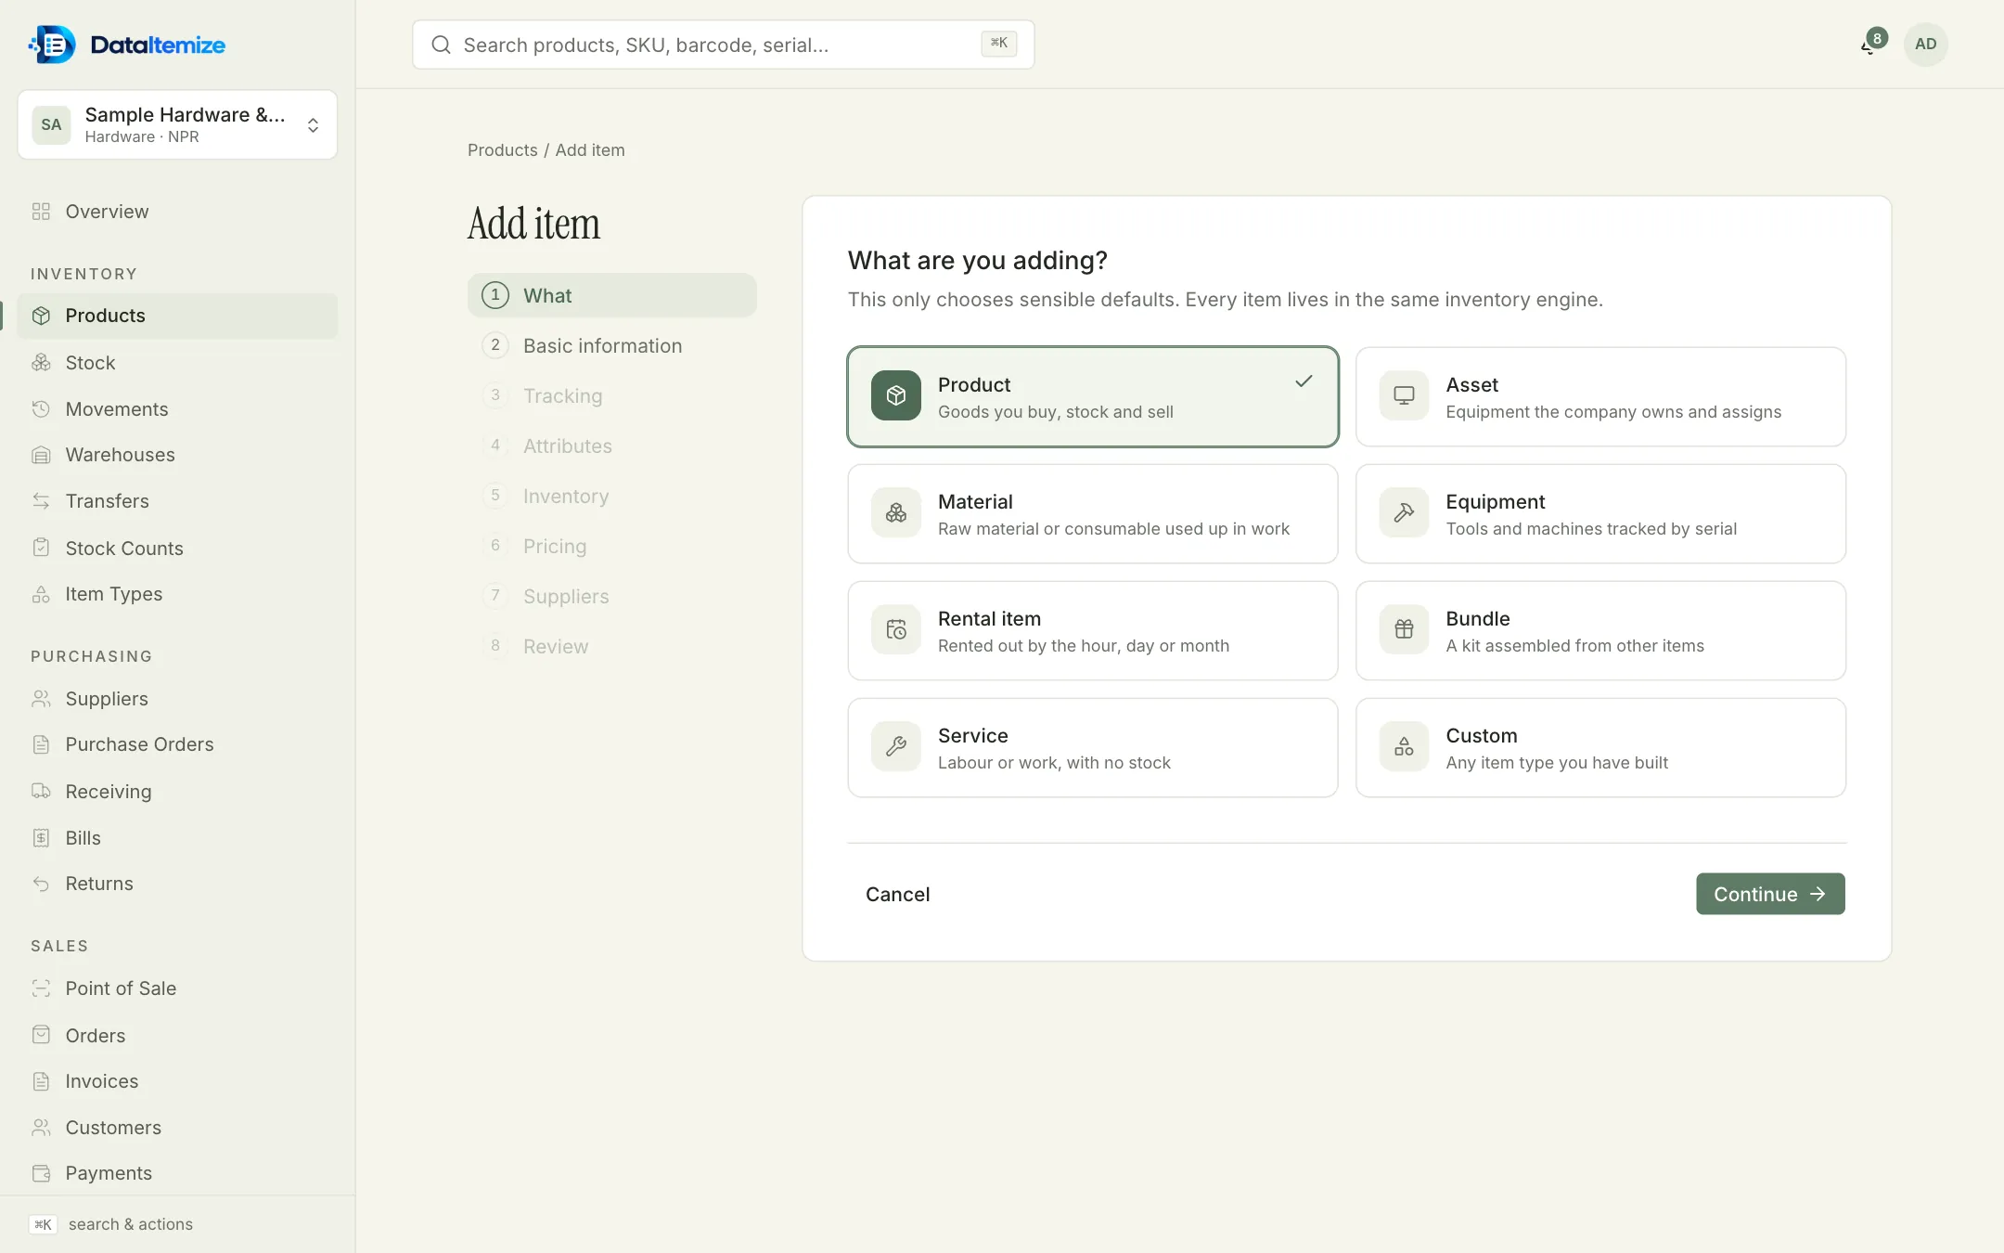The height and width of the screenshot is (1253, 2004).
Task: Click the Payments wallet icon
Action: point(41,1173)
